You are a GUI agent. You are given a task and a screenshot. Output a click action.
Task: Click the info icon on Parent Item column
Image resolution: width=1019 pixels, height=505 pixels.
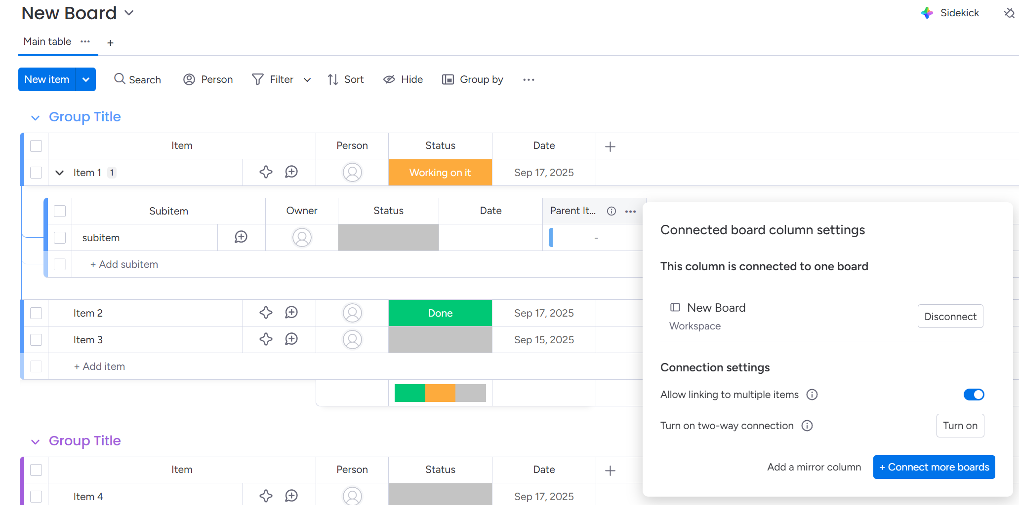tap(611, 211)
